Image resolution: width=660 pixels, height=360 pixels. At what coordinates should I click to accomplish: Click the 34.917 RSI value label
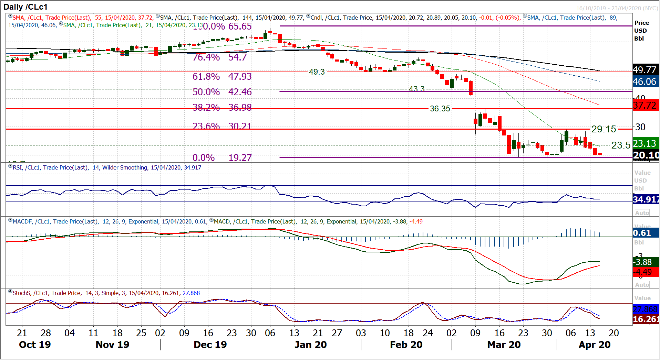coord(646,199)
